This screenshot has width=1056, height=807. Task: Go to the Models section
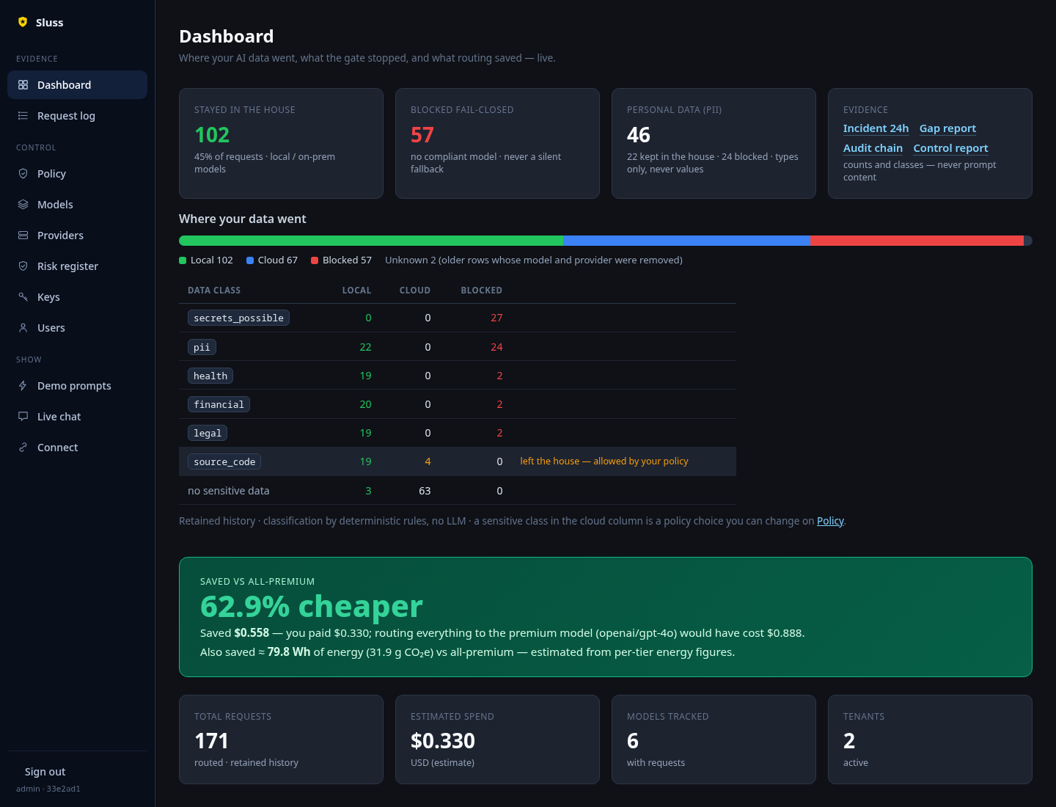coord(77,205)
